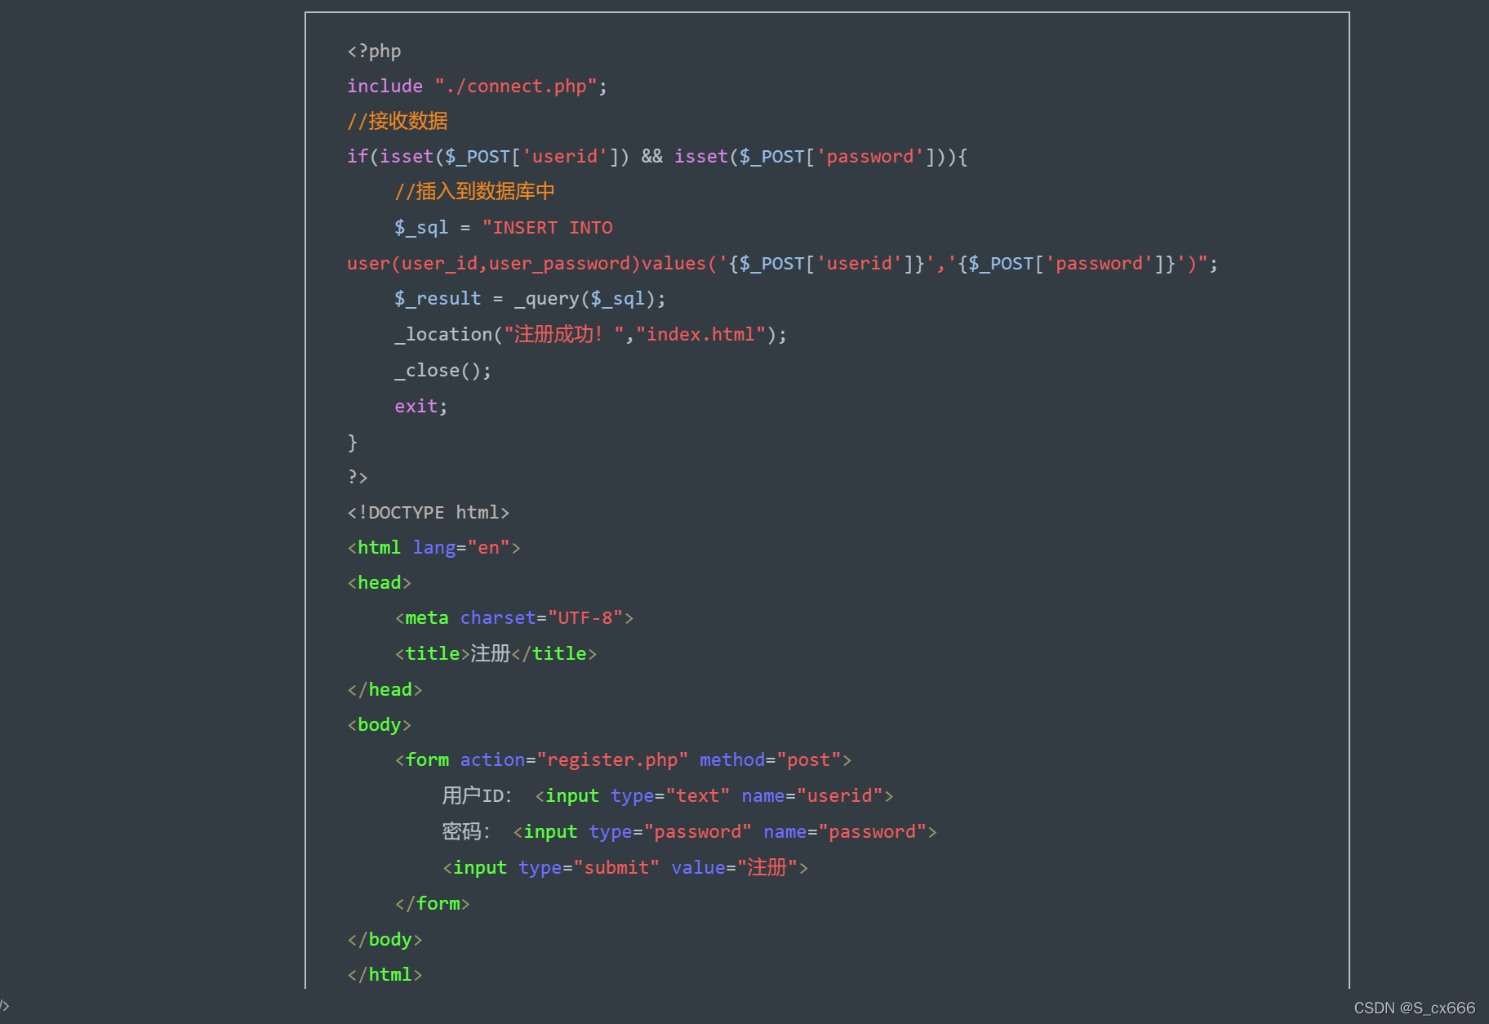
Task: Click the '$_result = _query($_sql);' line
Action: pyautogui.click(x=530, y=298)
